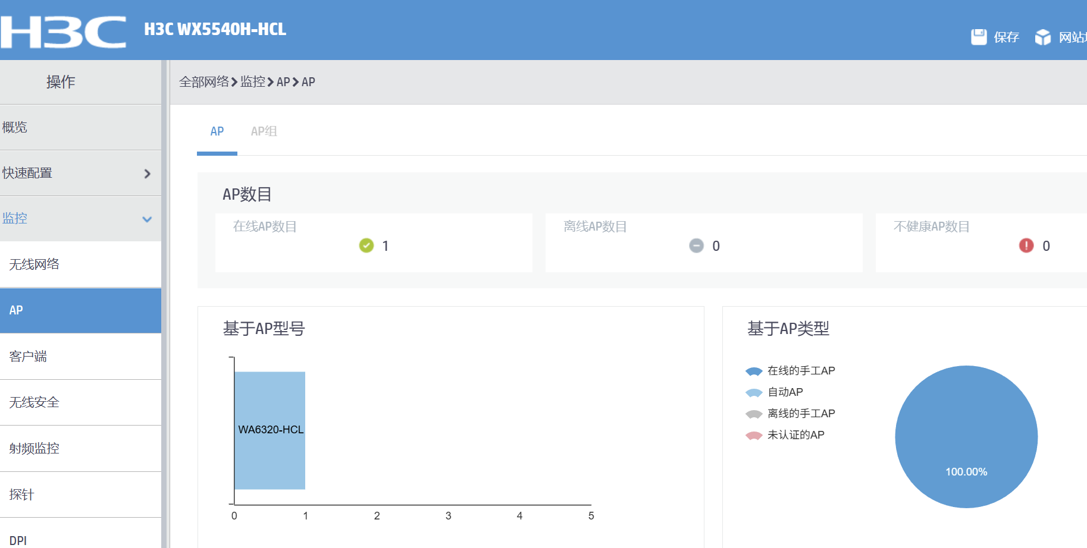The width and height of the screenshot is (1087, 548).
Task: Click the red unhealthy AP warning icon
Action: pos(1026,245)
